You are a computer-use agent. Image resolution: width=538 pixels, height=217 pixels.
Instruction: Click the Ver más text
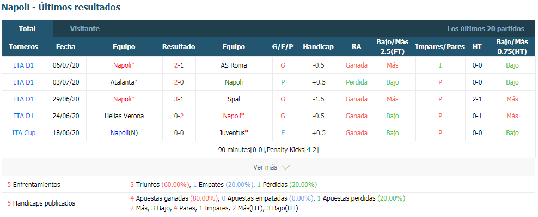point(265,167)
